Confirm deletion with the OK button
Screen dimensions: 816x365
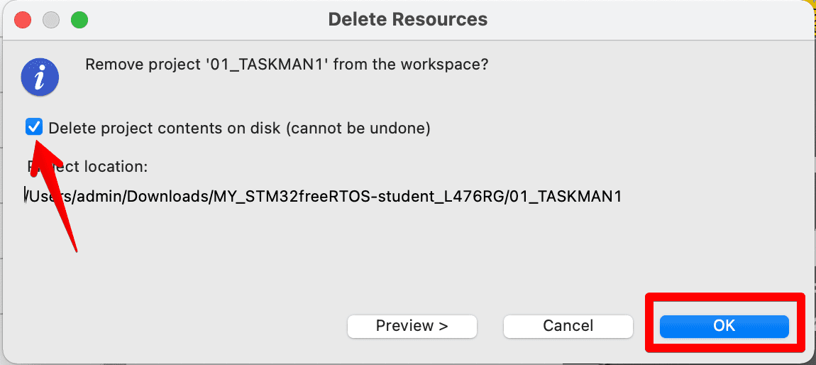[x=724, y=326]
